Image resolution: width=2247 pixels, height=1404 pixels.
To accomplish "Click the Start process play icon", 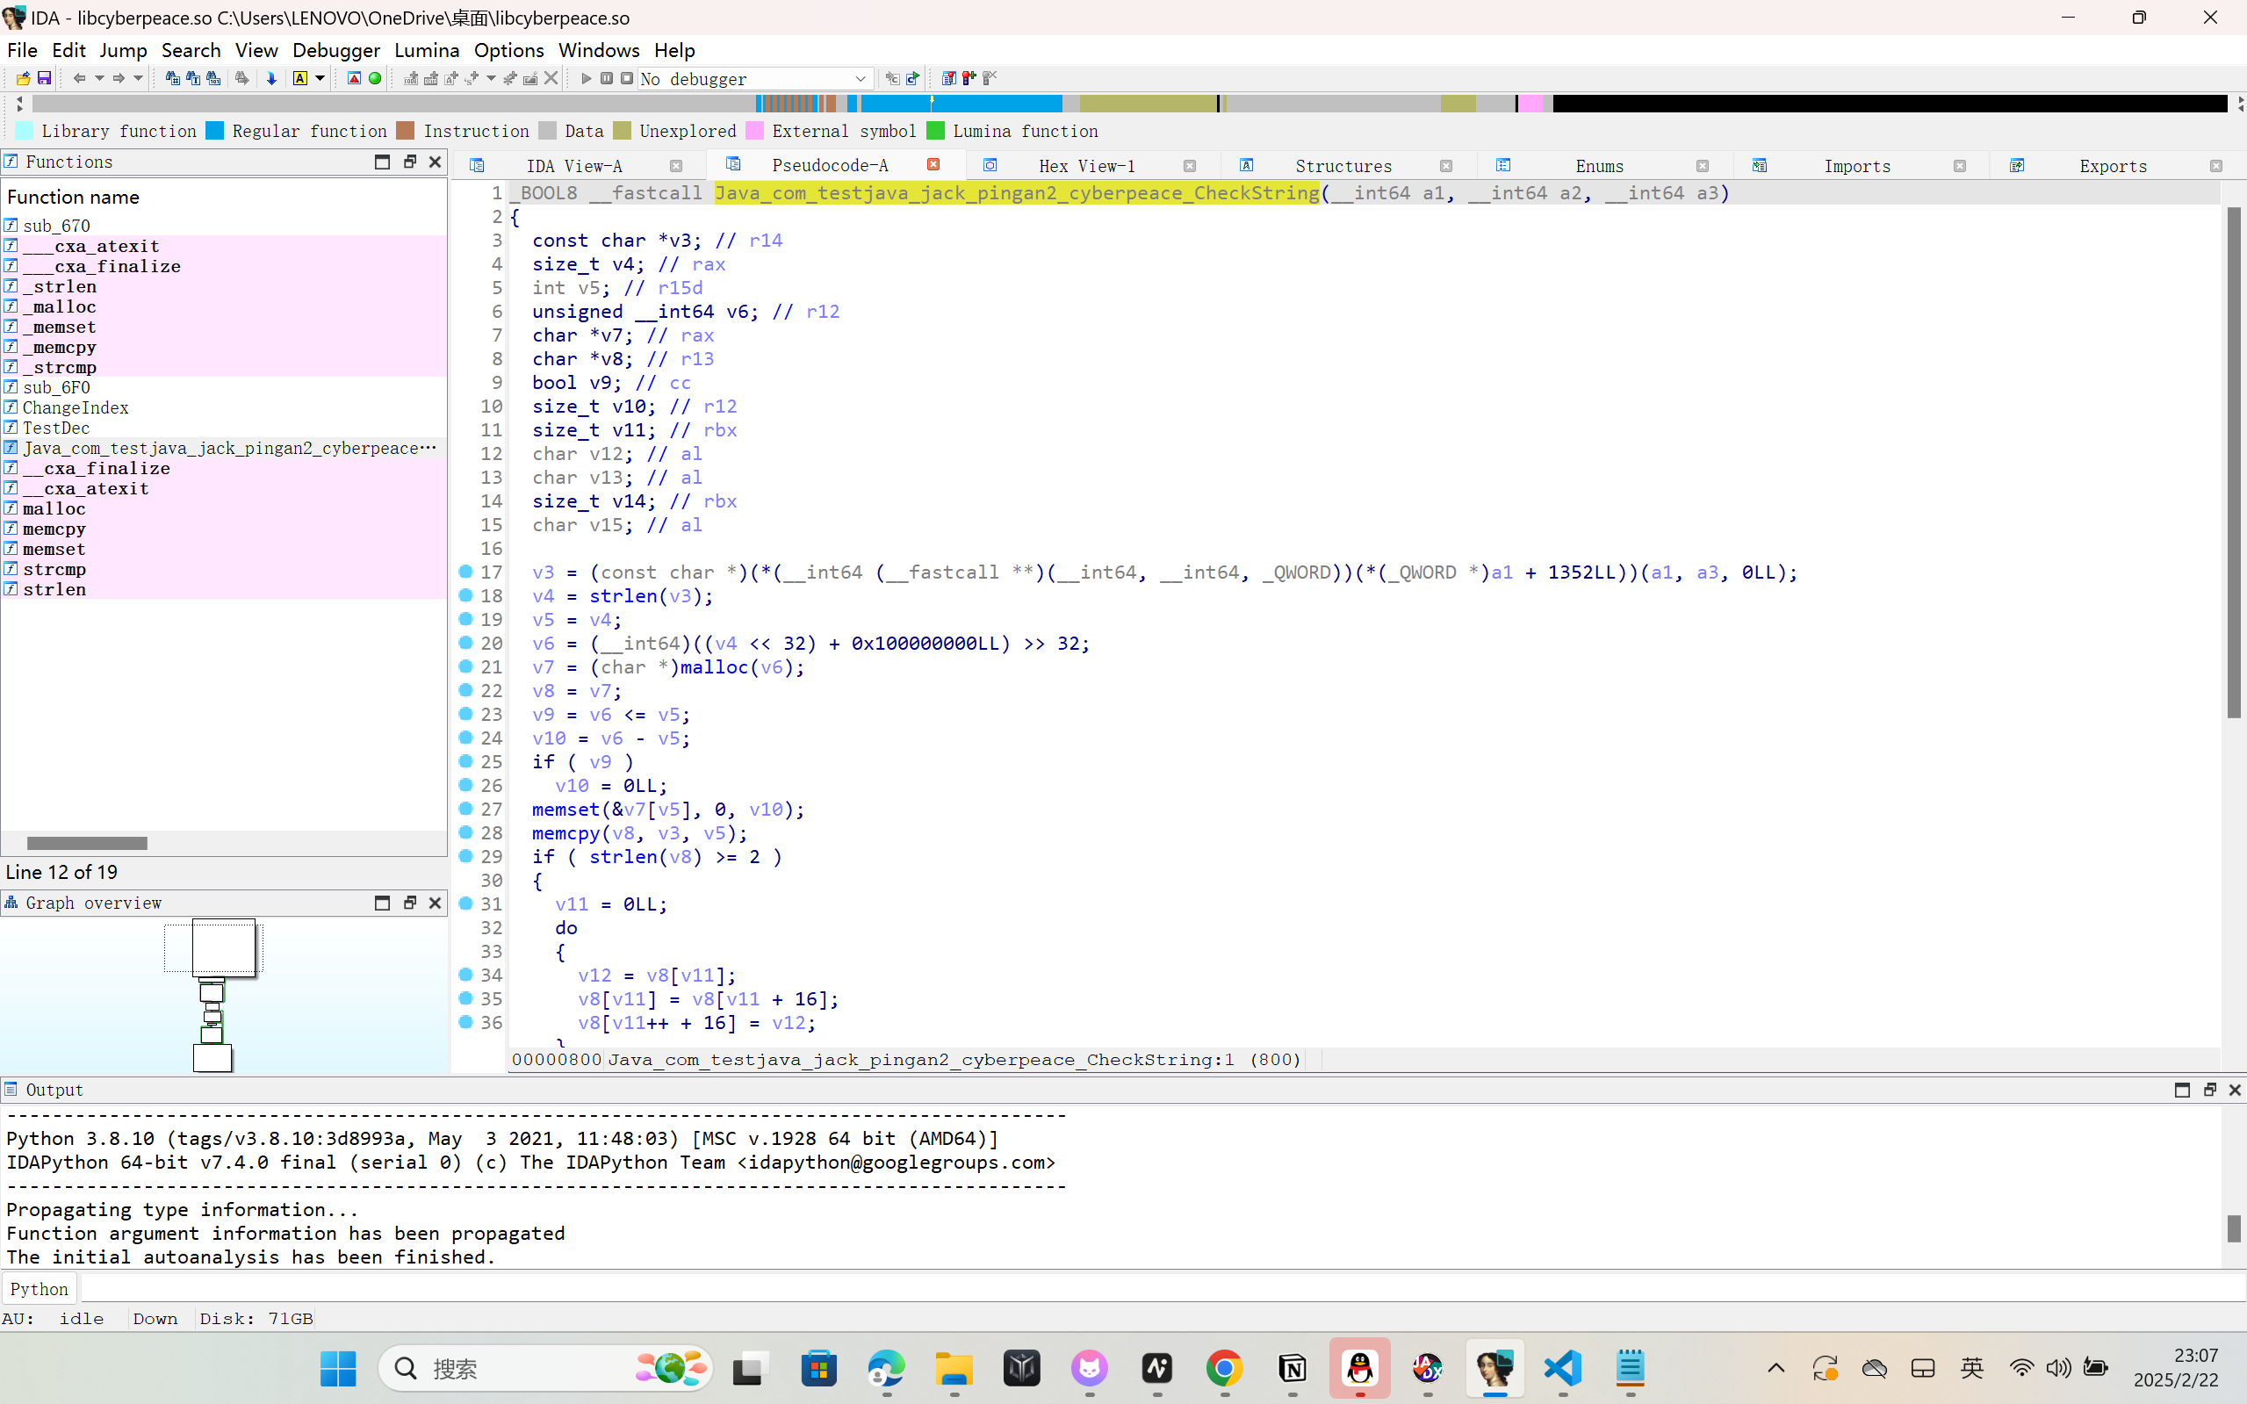I will [x=586, y=78].
